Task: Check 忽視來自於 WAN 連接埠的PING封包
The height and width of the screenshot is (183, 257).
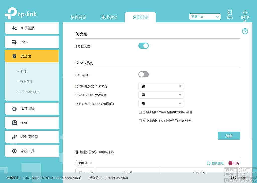Action: (x=140, y=112)
